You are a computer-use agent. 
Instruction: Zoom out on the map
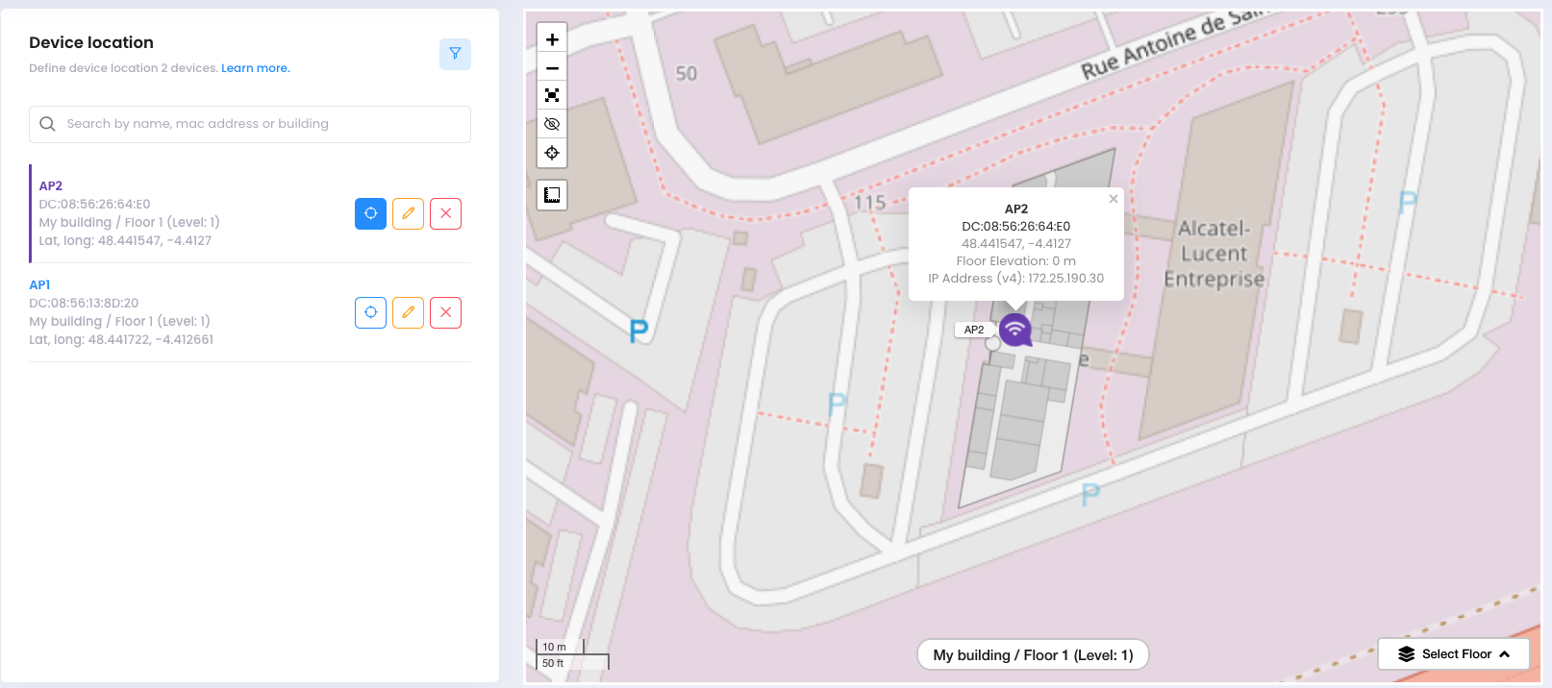(x=552, y=68)
